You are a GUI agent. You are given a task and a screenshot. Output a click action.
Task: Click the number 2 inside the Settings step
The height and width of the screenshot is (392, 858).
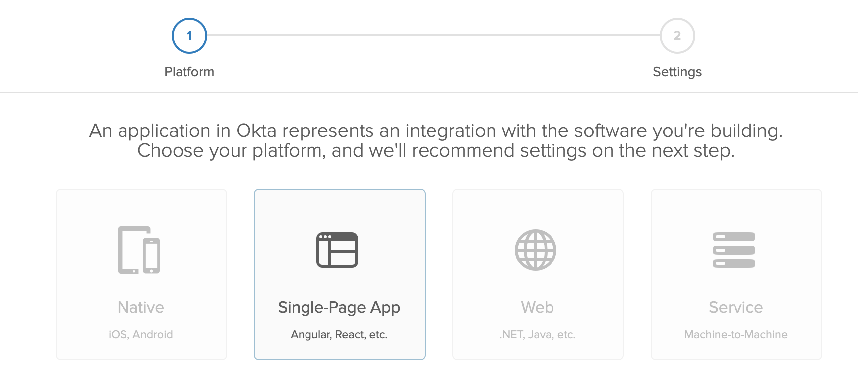[677, 36]
